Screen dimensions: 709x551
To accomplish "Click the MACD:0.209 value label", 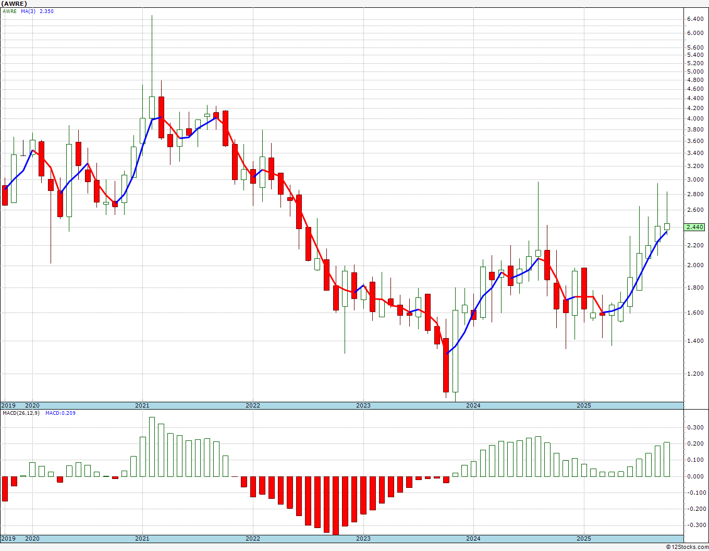I will tap(60, 413).
